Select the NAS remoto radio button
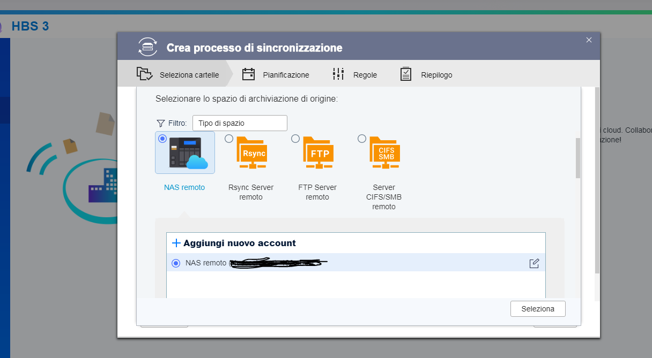Viewport: 652px width, 358px height. click(x=162, y=139)
